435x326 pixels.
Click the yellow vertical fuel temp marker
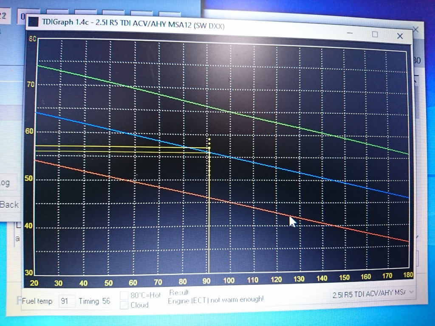coord(209,233)
